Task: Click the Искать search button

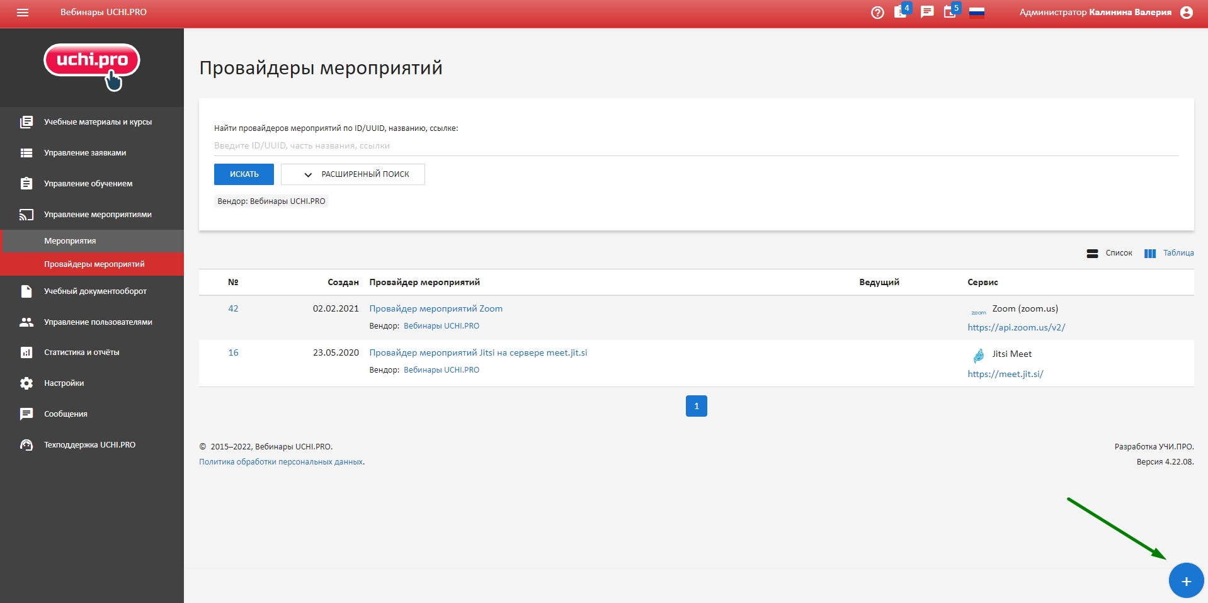Action: (x=244, y=174)
